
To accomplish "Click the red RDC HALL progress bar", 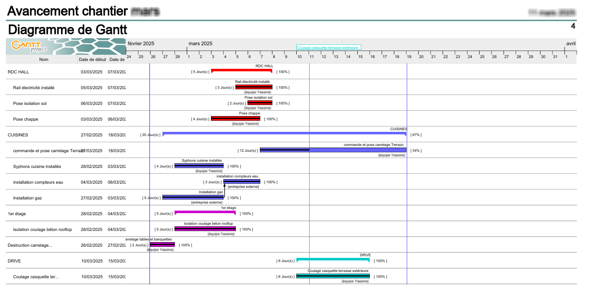I will [242, 71].
